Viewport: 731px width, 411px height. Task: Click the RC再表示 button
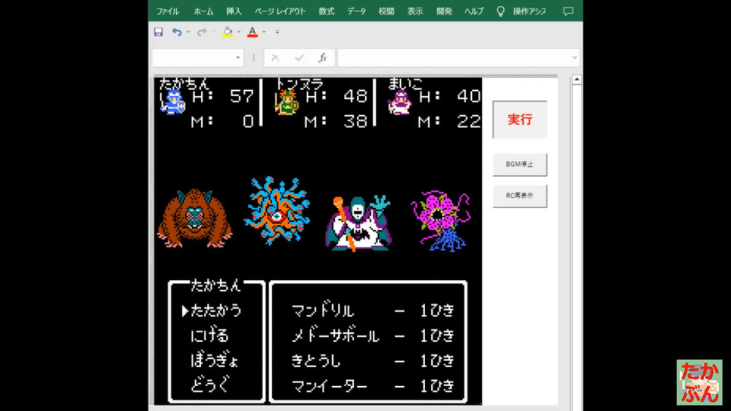pos(520,196)
